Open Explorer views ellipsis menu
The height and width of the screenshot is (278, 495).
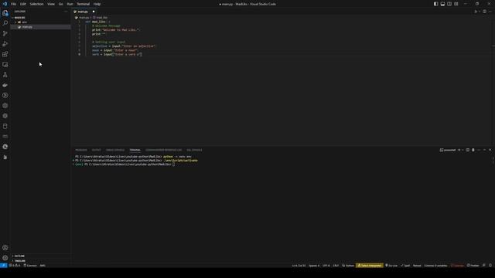pos(66,12)
